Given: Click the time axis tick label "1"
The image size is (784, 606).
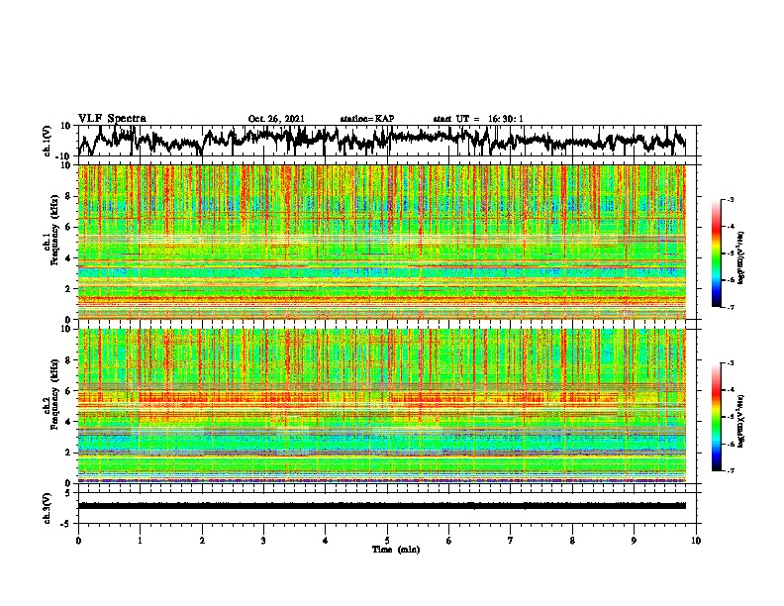Looking at the screenshot, I should (140, 541).
